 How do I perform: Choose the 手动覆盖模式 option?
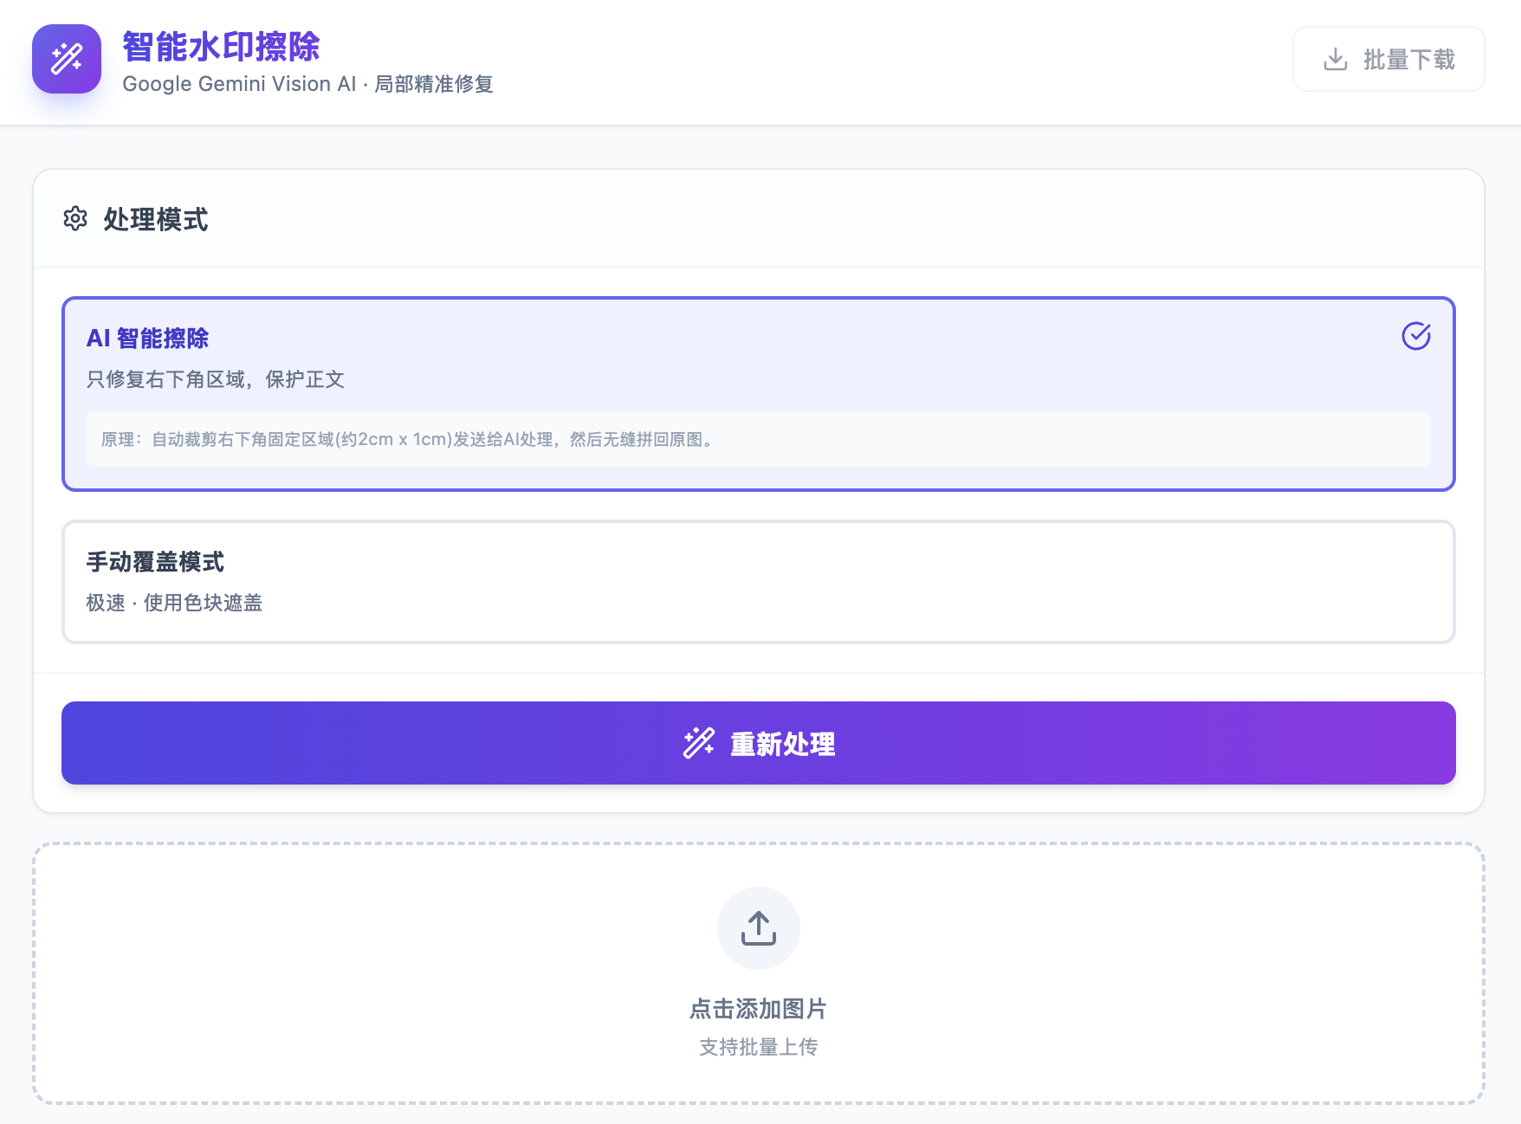tap(155, 562)
